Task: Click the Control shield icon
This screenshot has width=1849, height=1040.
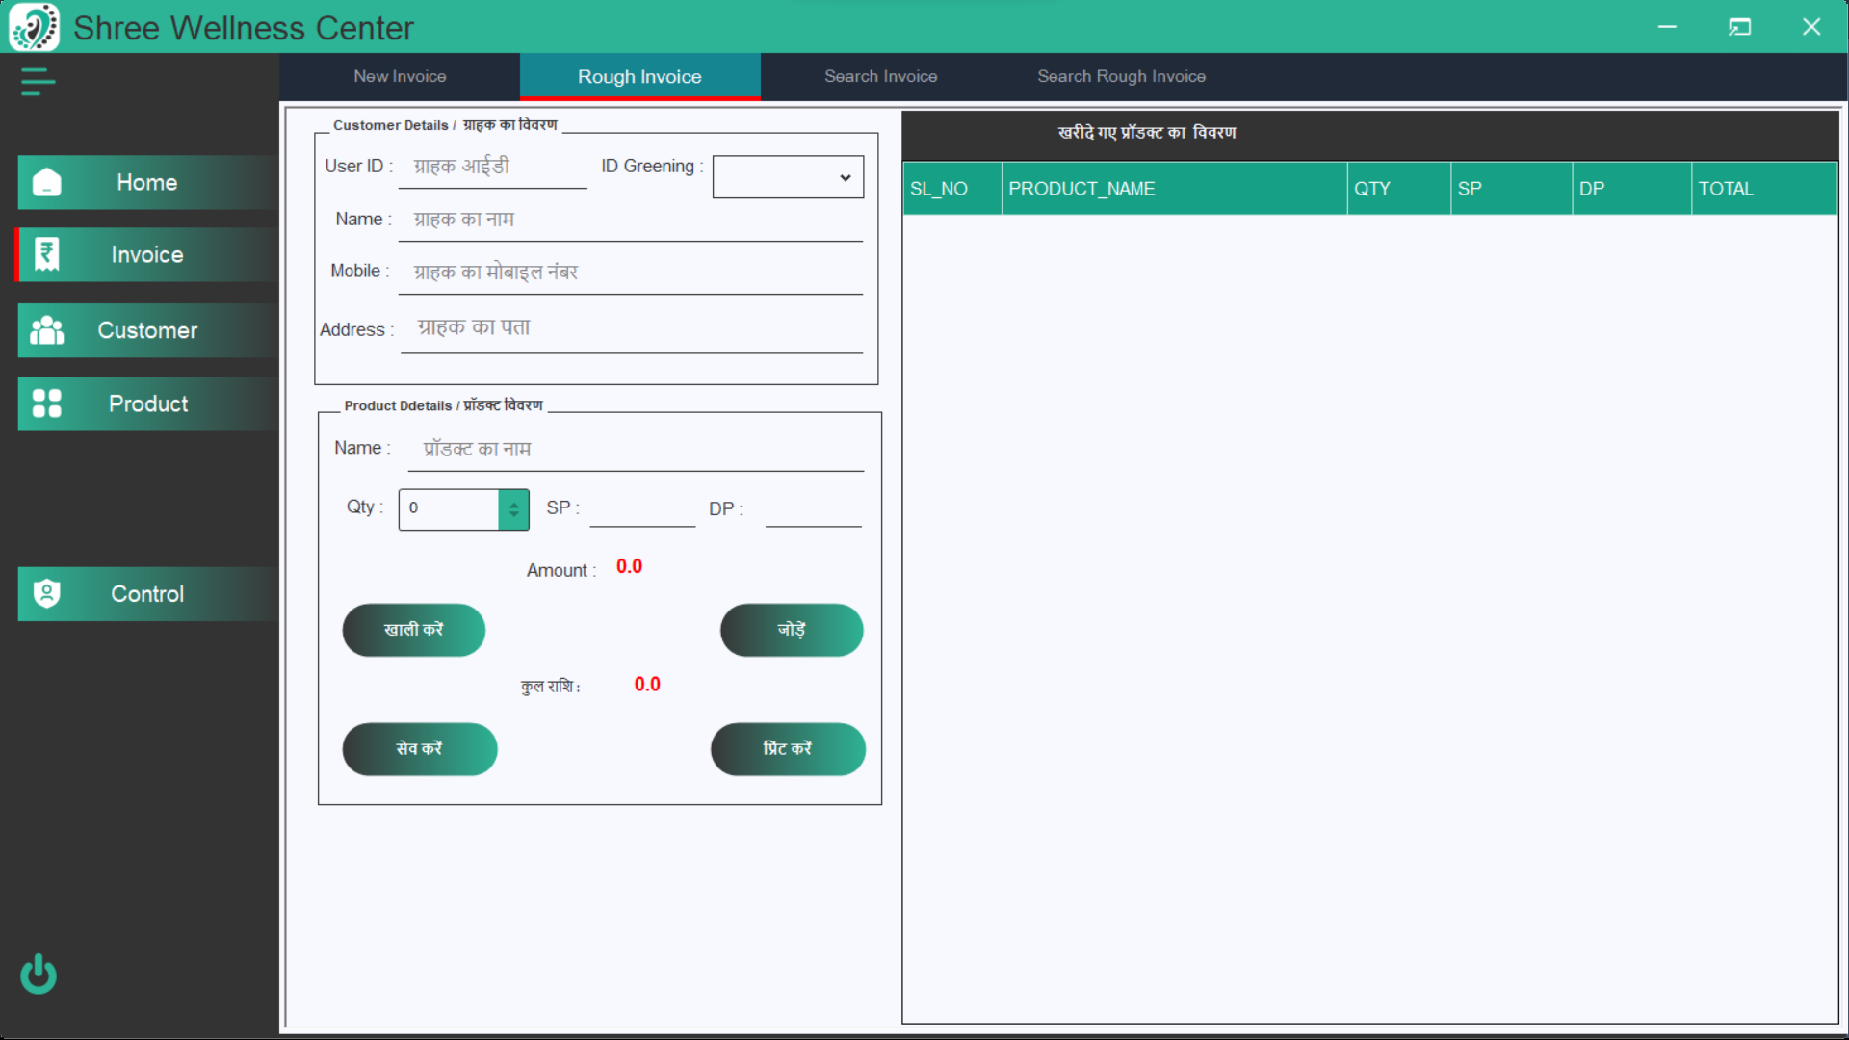Action: [x=46, y=593]
